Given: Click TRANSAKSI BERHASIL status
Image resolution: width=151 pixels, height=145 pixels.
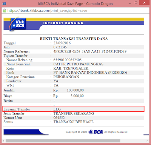Looking at the screenshot, I should click(74, 122).
